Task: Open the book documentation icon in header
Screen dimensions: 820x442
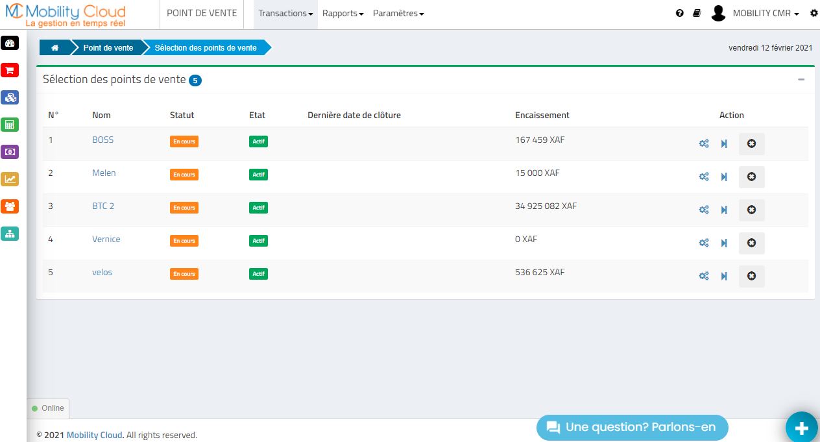Action: pos(697,13)
